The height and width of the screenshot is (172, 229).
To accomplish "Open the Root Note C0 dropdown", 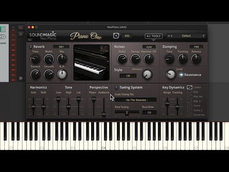I will pos(149,113).
